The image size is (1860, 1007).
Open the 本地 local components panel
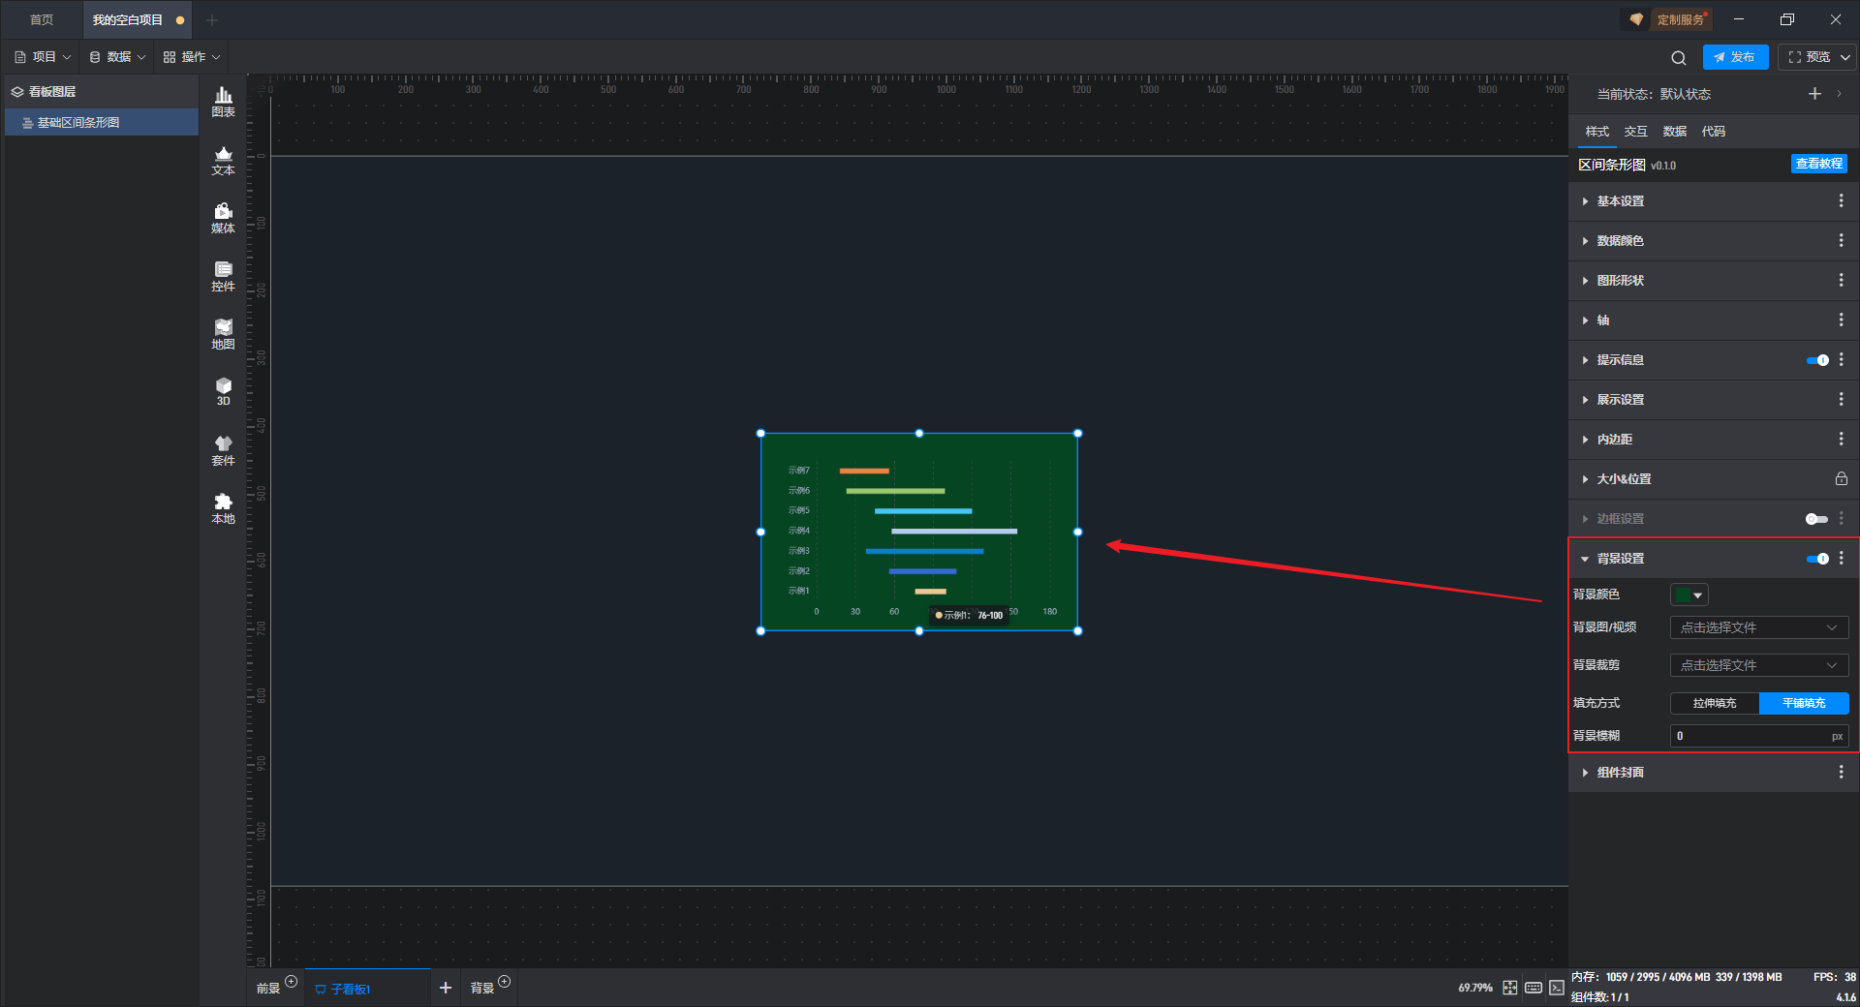click(223, 508)
